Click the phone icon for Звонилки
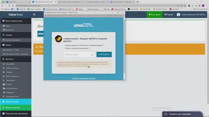The width and height of the screenshot is (209, 117). tap(4, 80)
